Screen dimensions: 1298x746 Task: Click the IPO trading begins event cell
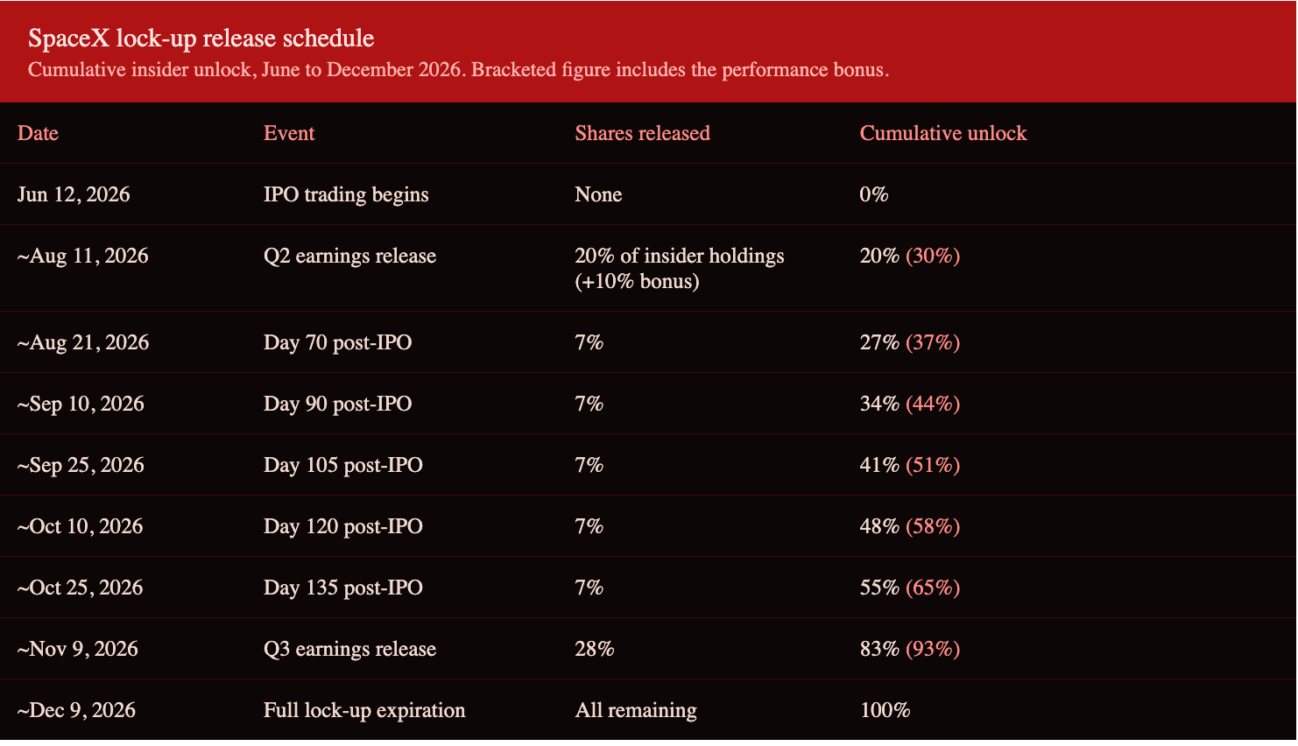click(346, 194)
